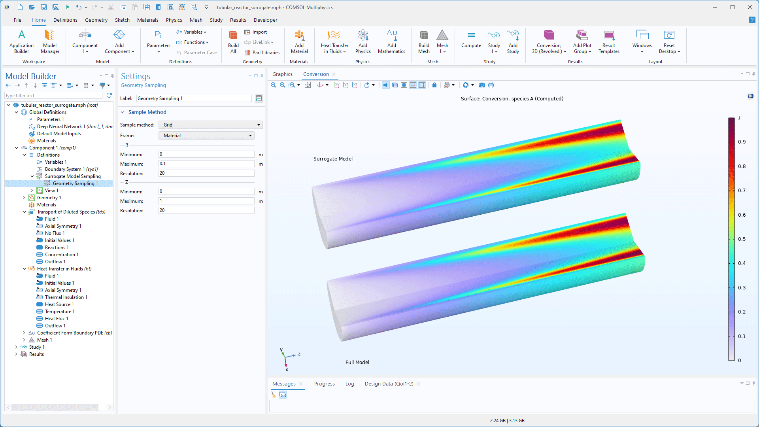
Task: Toggle the color legend display
Action: [x=422, y=85]
